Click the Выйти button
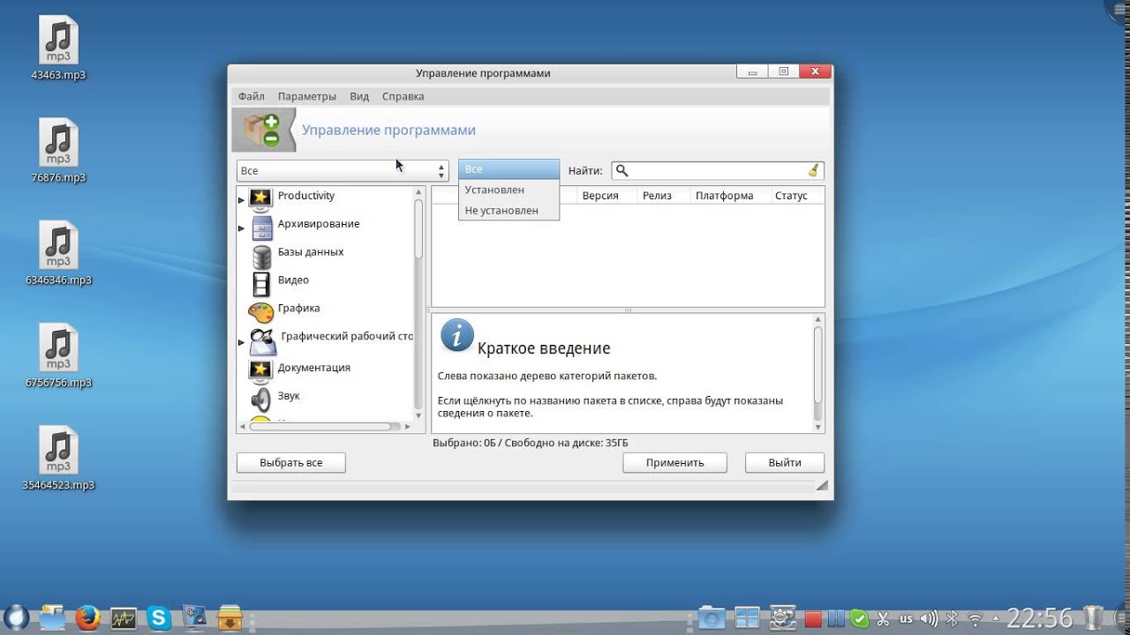1130x635 pixels. click(785, 462)
